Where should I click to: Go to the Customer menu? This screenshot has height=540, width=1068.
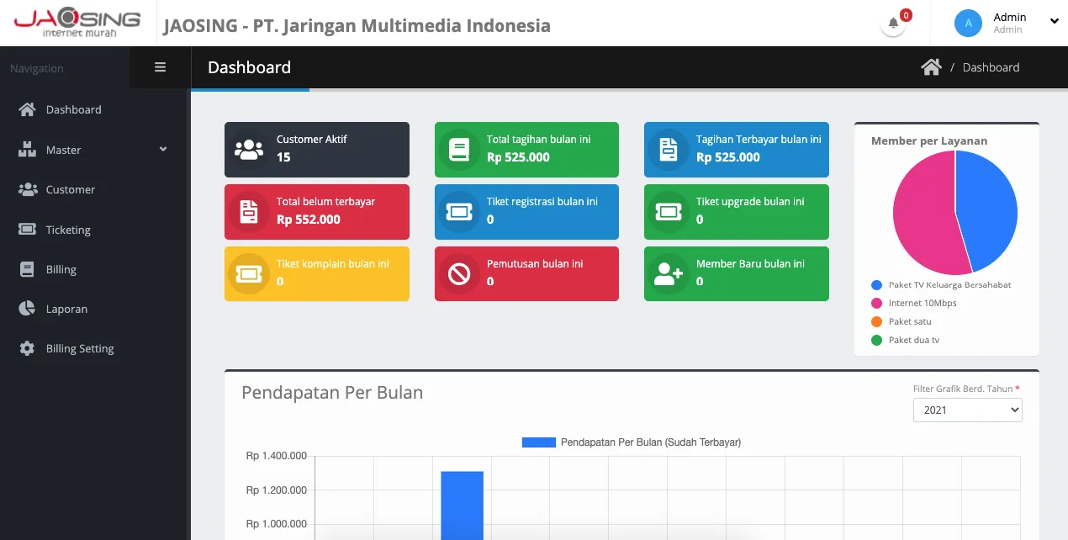click(x=95, y=189)
